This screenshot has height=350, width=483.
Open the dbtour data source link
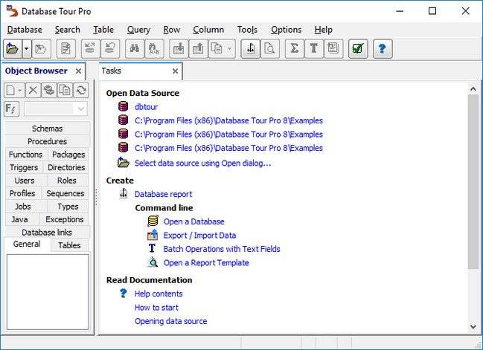click(x=146, y=106)
